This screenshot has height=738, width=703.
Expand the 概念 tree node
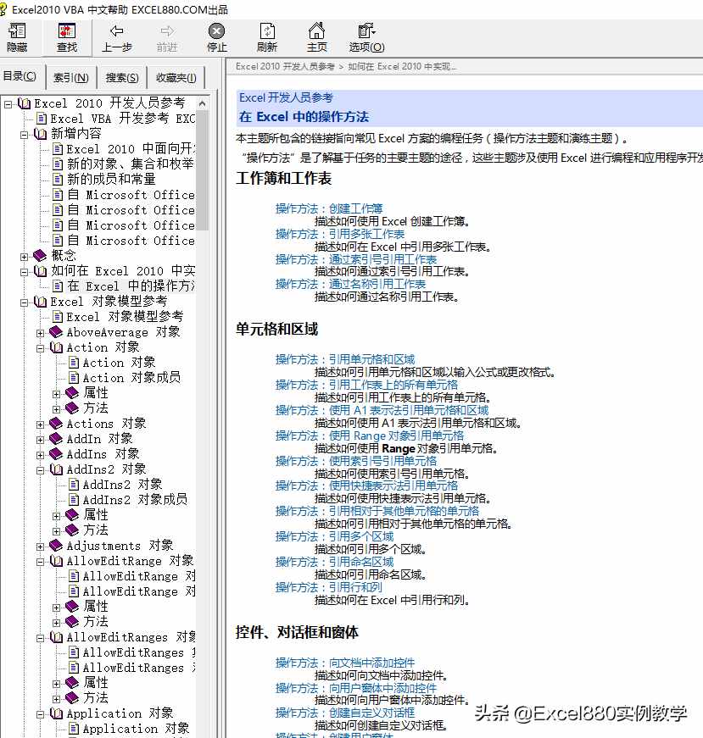pos(24,257)
